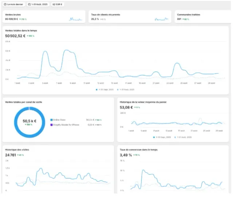Click '1-31 Août, 2025' legend under average basket chart

183,137
